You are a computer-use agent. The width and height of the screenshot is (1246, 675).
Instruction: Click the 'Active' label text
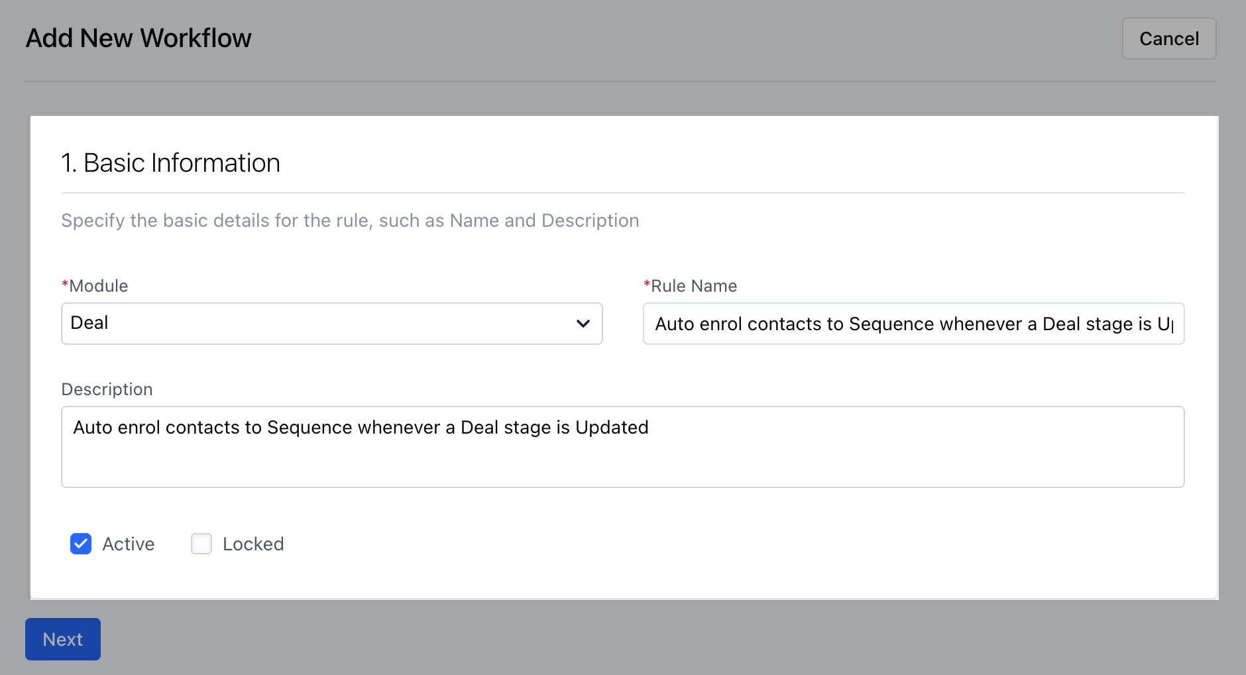(129, 544)
